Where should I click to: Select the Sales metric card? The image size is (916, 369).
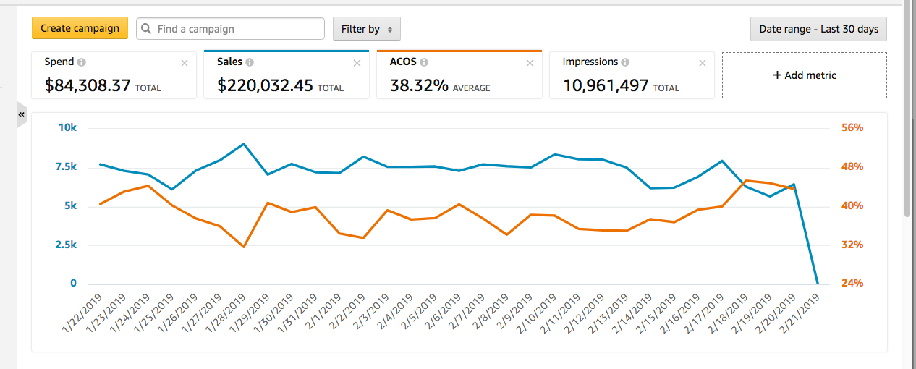287,75
